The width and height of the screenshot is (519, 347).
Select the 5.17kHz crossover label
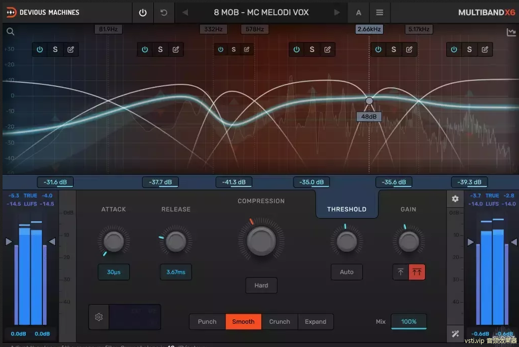419,29
